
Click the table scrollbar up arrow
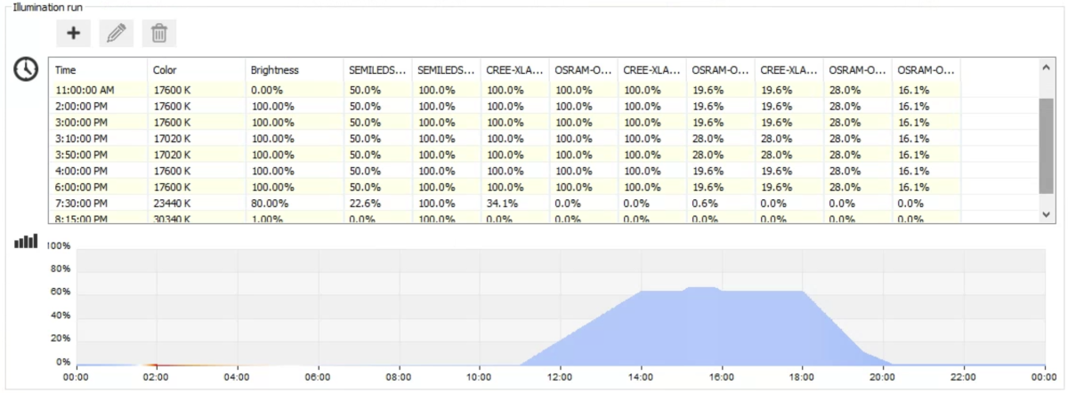coord(1047,67)
